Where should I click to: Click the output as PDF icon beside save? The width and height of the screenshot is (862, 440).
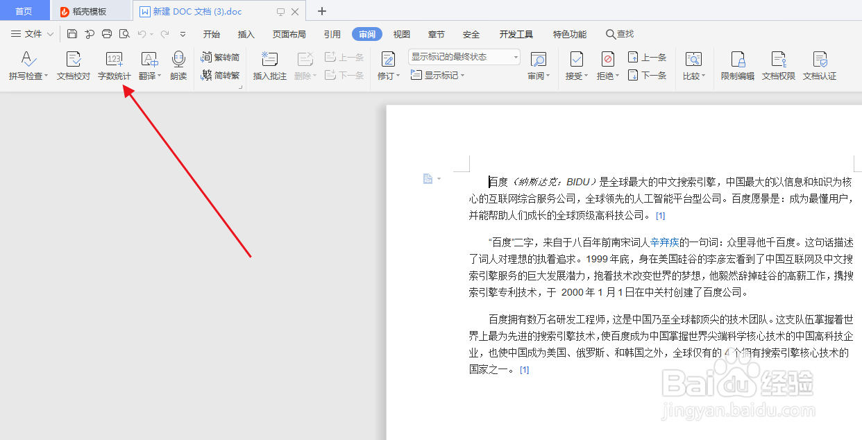pyautogui.click(x=90, y=33)
